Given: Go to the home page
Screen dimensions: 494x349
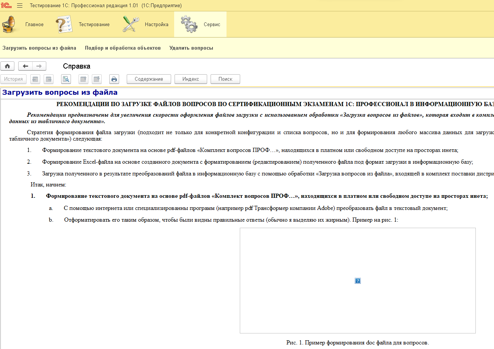Looking at the screenshot, I should tap(8, 66).
